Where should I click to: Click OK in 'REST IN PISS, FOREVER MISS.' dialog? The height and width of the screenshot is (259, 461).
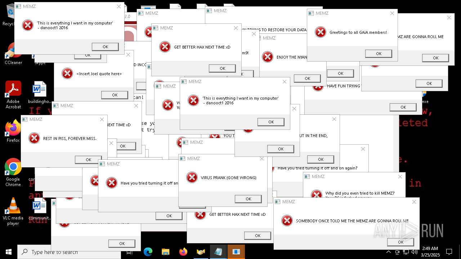pos(88,160)
